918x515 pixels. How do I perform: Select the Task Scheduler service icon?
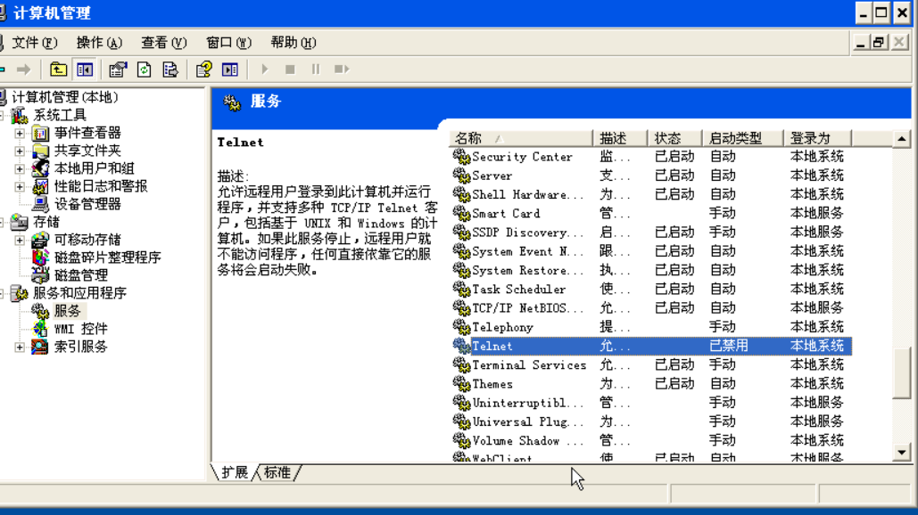(x=461, y=289)
